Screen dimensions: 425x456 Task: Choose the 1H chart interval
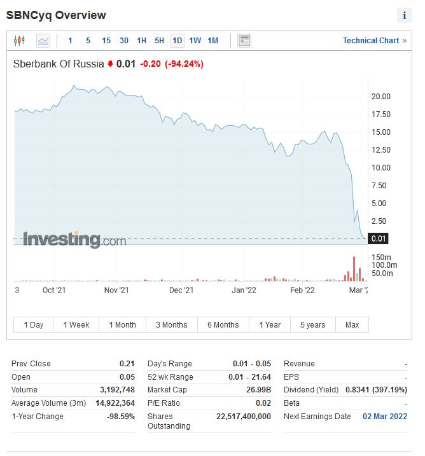point(141,41)
